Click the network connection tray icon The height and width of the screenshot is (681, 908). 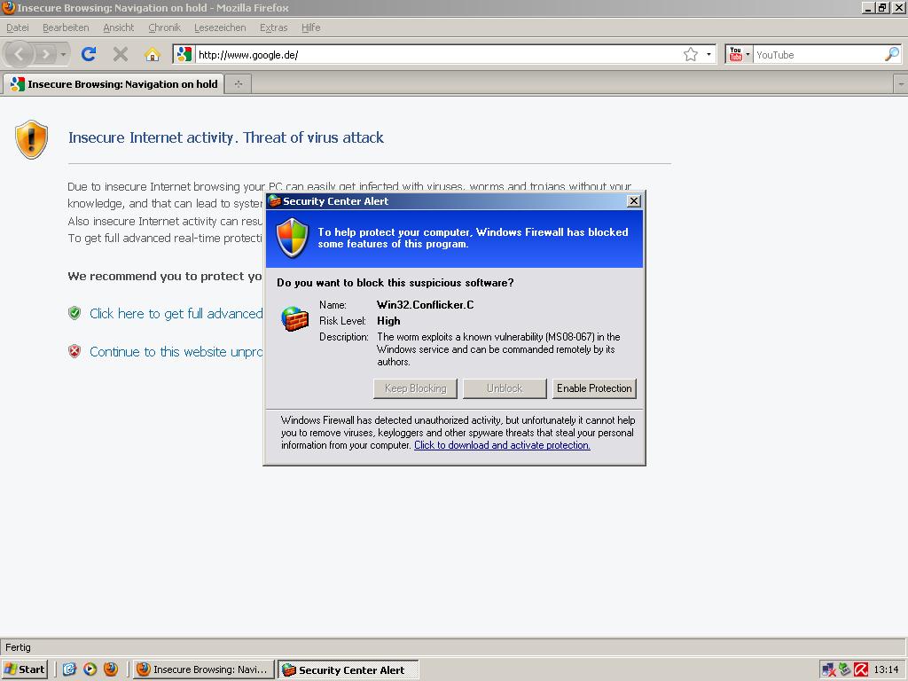click(x=829, y=670)
